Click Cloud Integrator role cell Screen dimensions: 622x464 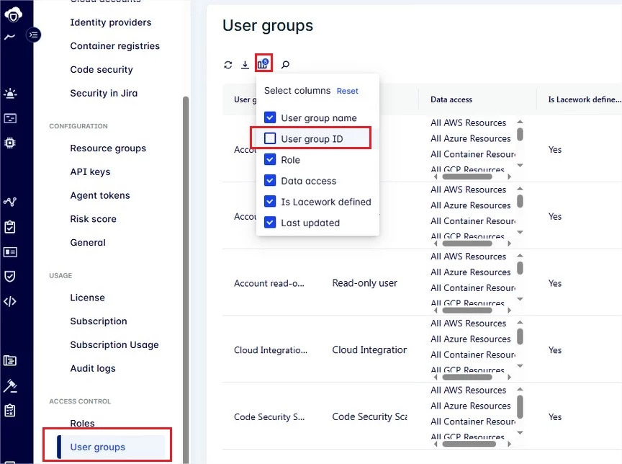click(370, 349)
